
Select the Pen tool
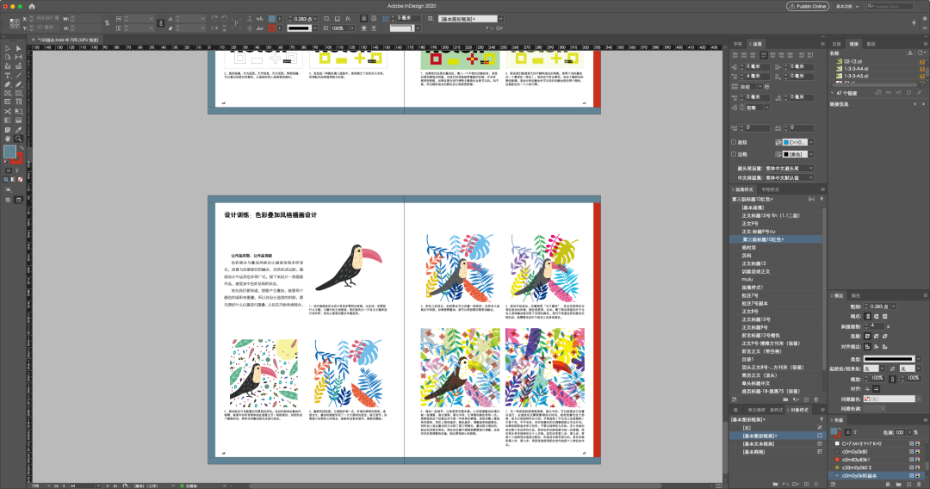coord(7,84)
